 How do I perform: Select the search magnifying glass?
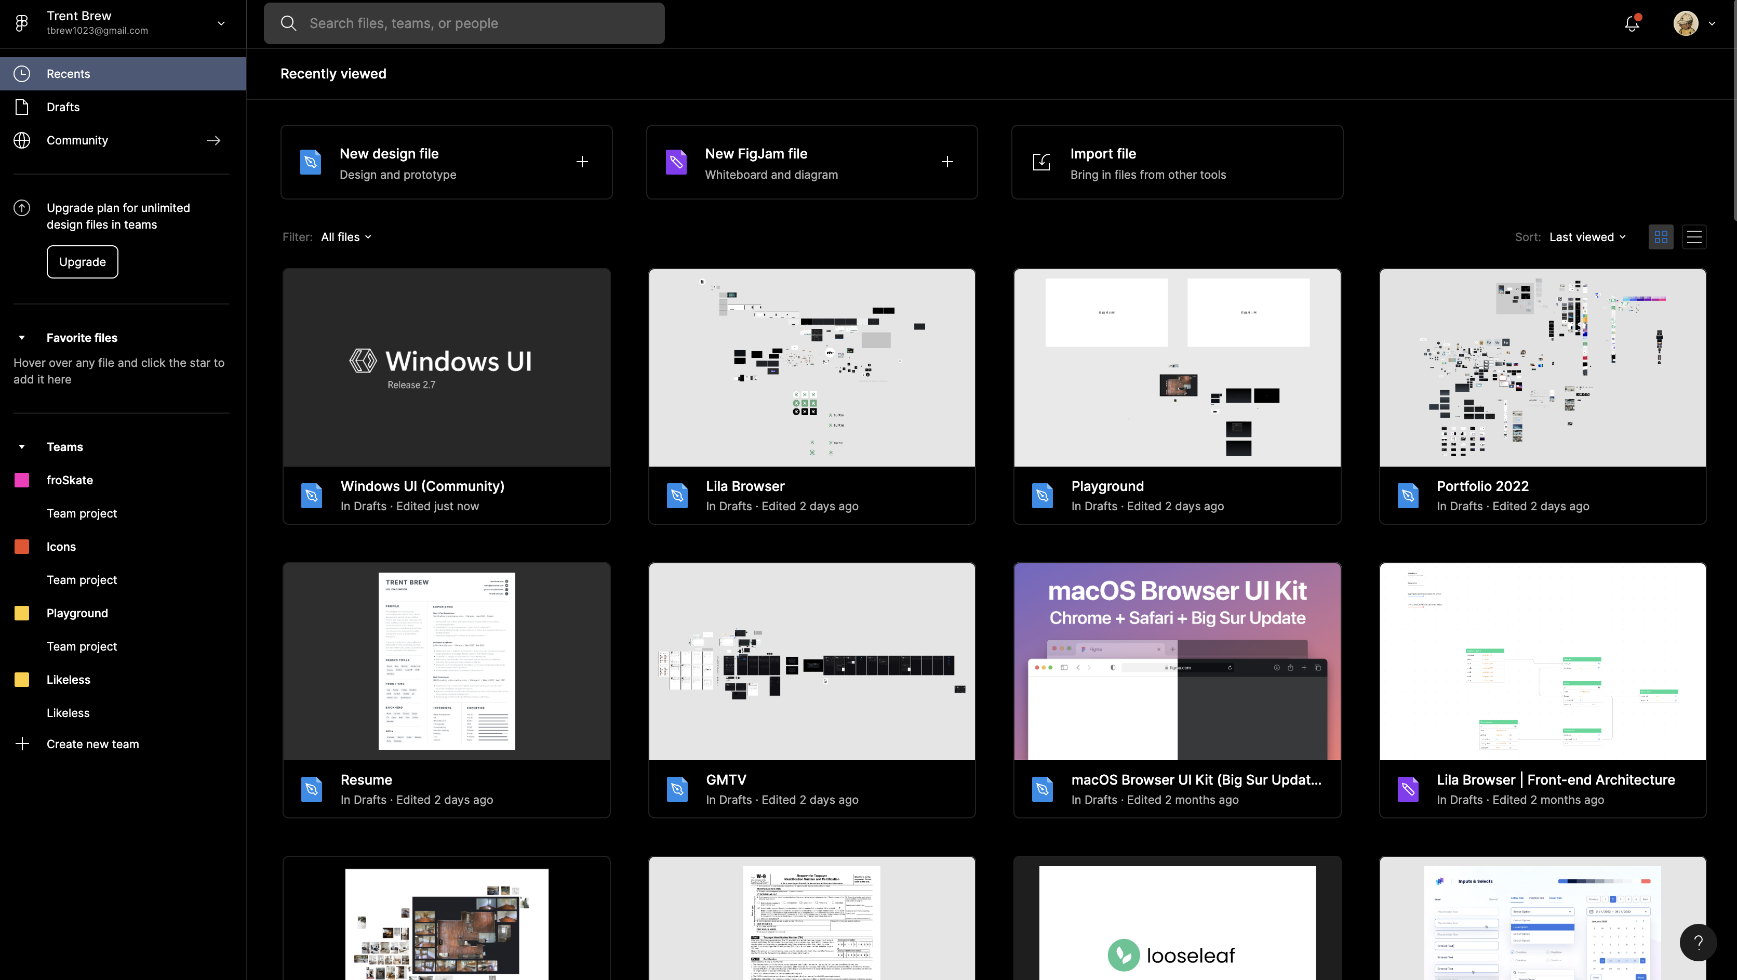(x=289, y=23)
